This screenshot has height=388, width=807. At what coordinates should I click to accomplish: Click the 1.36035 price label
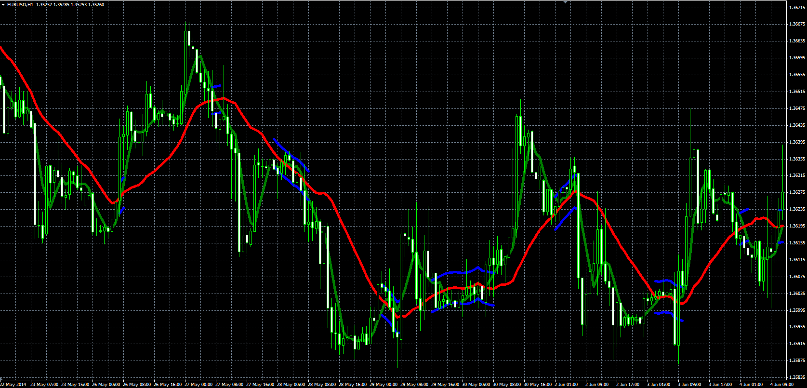797,294
